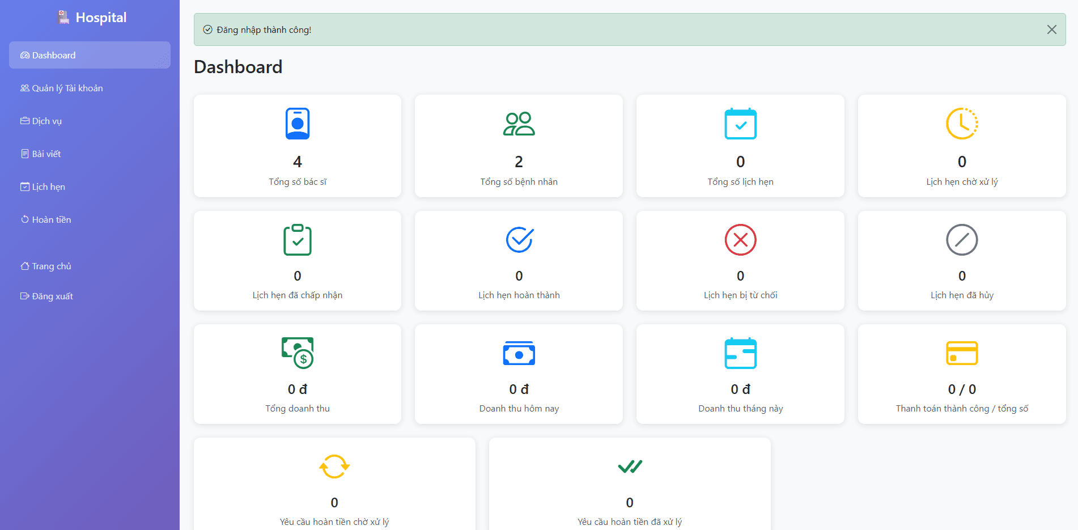Click the 0 / 0 payment value

962,389
